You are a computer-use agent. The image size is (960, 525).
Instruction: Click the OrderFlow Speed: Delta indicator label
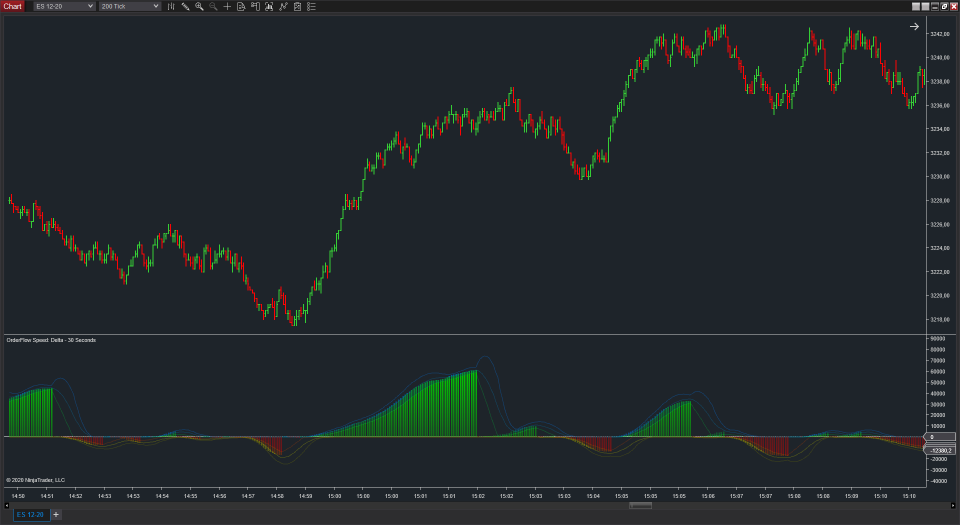click(51, 340)
